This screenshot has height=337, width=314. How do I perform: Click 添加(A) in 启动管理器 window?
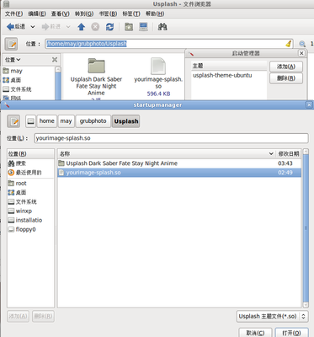coord(286,67)
